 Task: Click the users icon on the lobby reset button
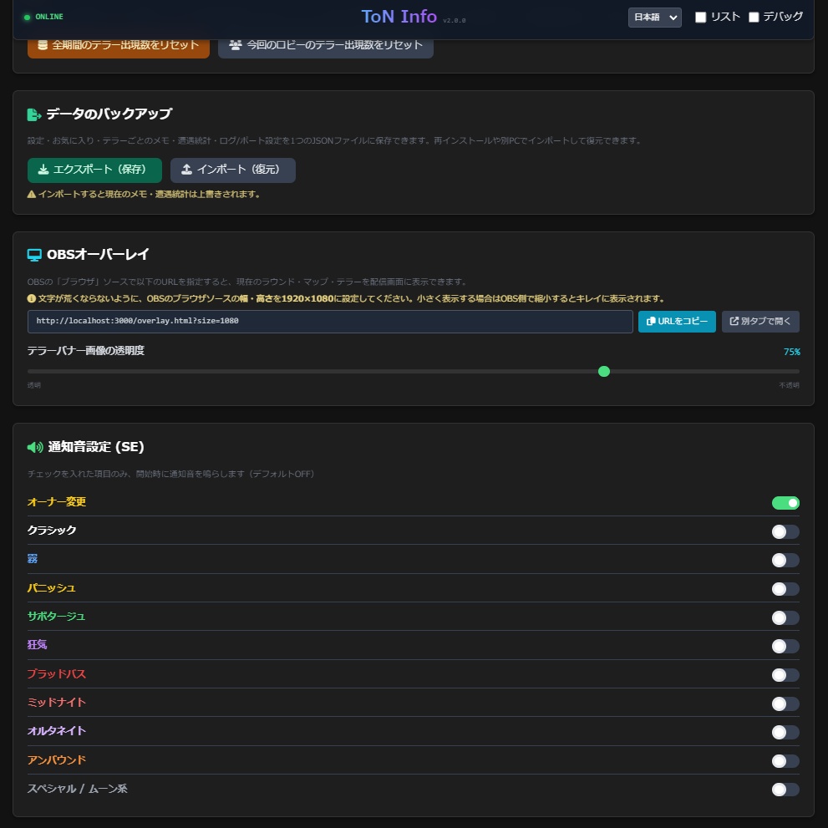point(236,45)
